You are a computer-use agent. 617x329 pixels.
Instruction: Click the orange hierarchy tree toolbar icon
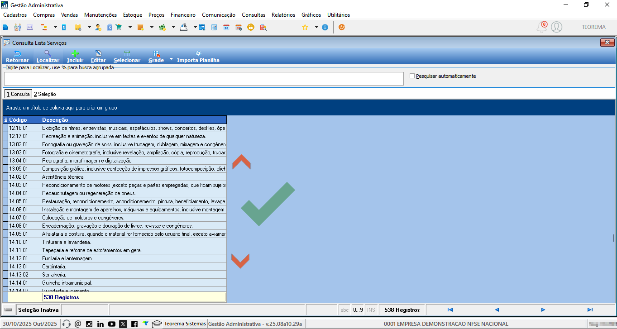point(44,27)
